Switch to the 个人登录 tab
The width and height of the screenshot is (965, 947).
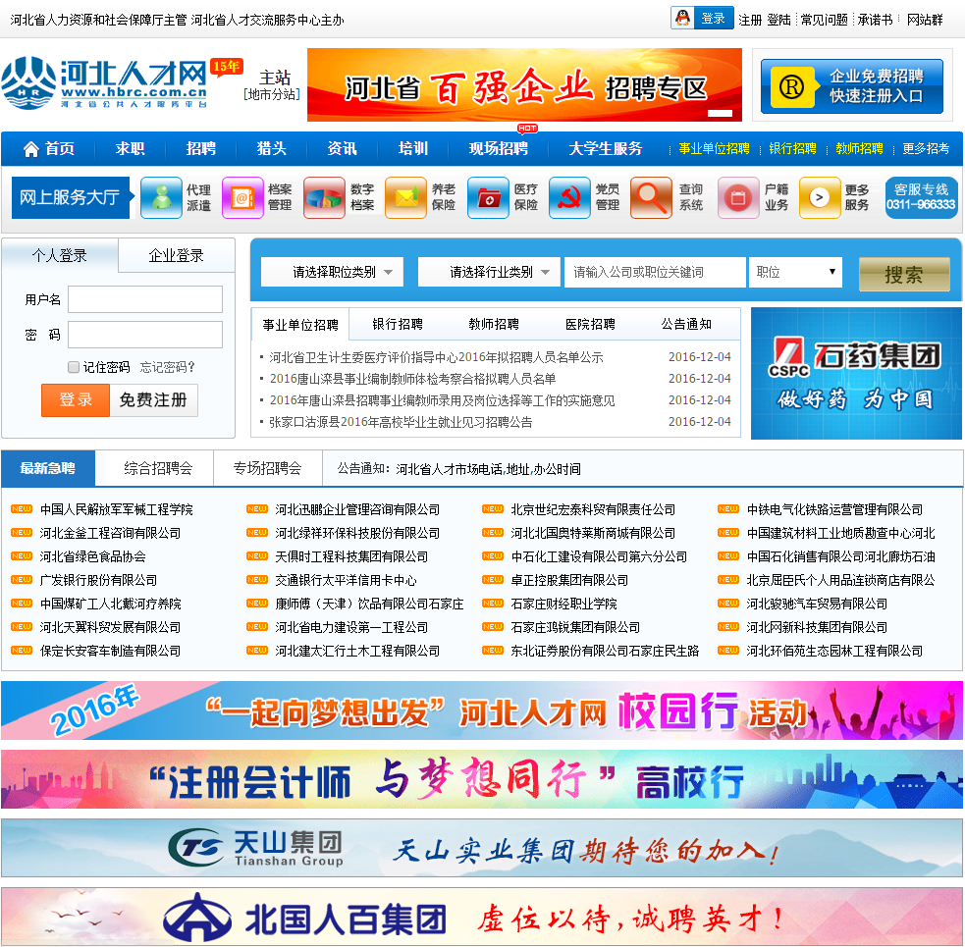[x=60, y=255]
